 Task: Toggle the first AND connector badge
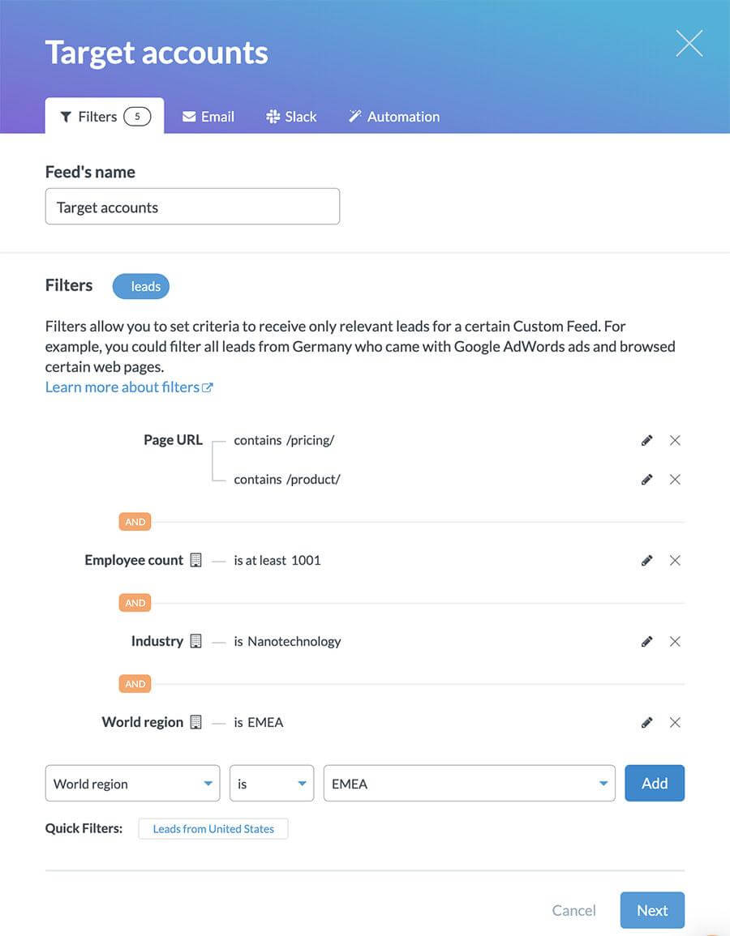pos(135,521)
